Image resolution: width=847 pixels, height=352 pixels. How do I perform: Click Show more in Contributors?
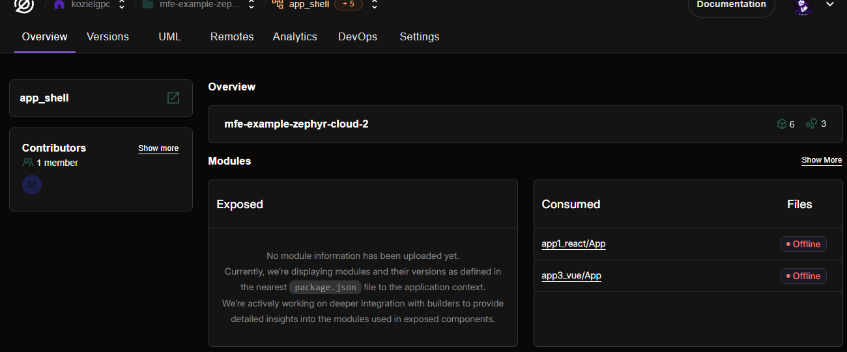pos(158,148)
